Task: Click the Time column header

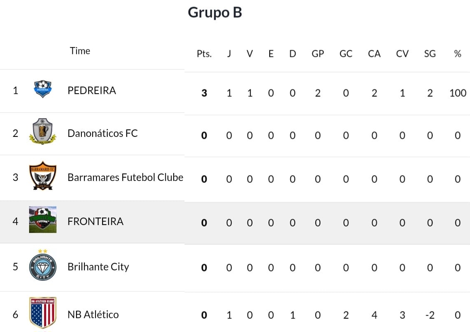Action: (80, 51)
